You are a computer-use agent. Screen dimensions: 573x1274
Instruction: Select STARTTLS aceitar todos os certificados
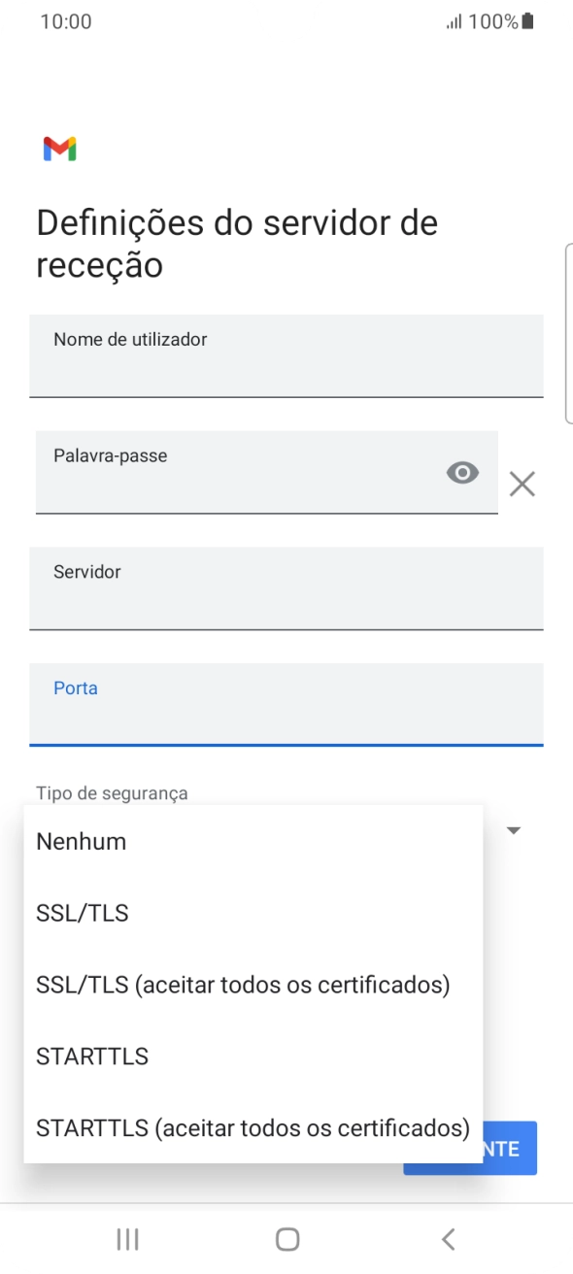pyautogui.click(x=251, y=1127)
